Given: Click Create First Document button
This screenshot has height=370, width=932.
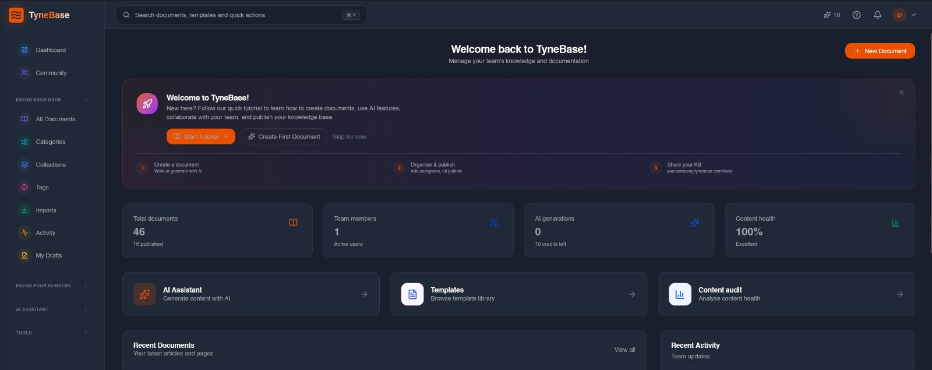Looking at the screenshot, I should 284,136.
